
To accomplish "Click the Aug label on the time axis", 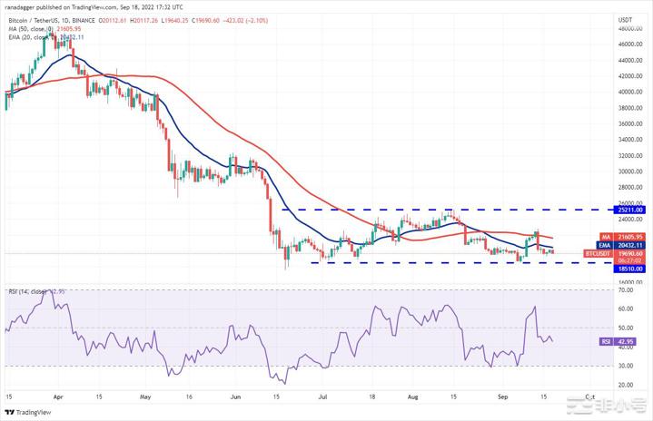I will pyautogui.click(x=414, y=397).
